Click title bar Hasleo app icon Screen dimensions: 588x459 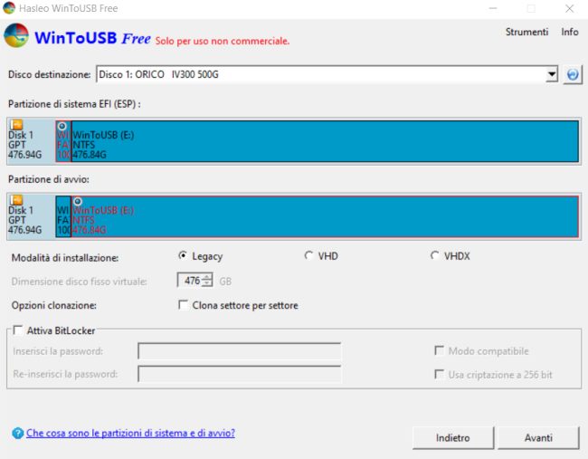pos(9,8)
